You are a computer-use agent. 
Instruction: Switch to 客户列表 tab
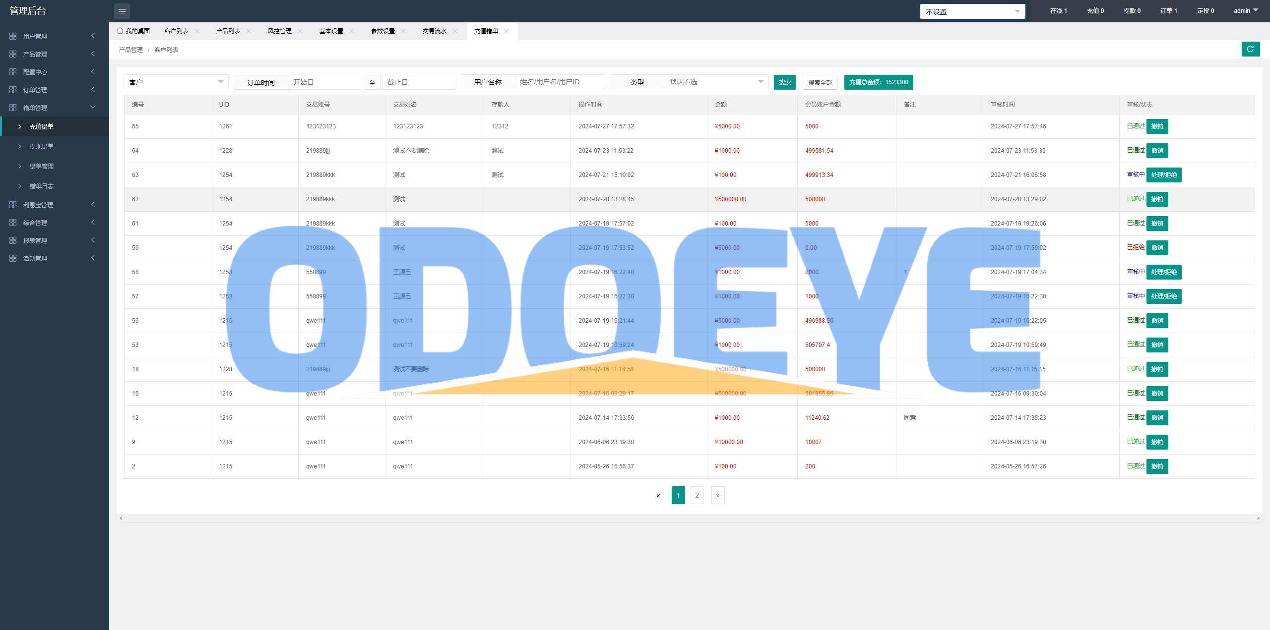[x=177, y=31]
